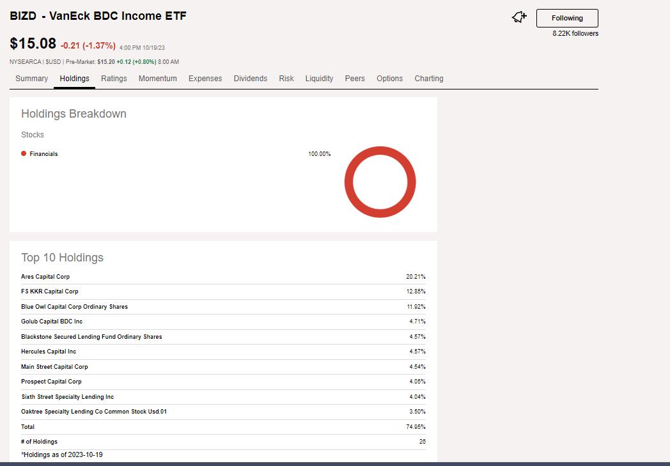Switch to the Charting tab

(429, 79)
